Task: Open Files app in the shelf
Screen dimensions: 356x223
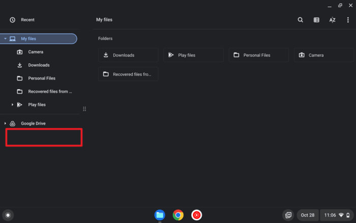Action: pos(160,215)
